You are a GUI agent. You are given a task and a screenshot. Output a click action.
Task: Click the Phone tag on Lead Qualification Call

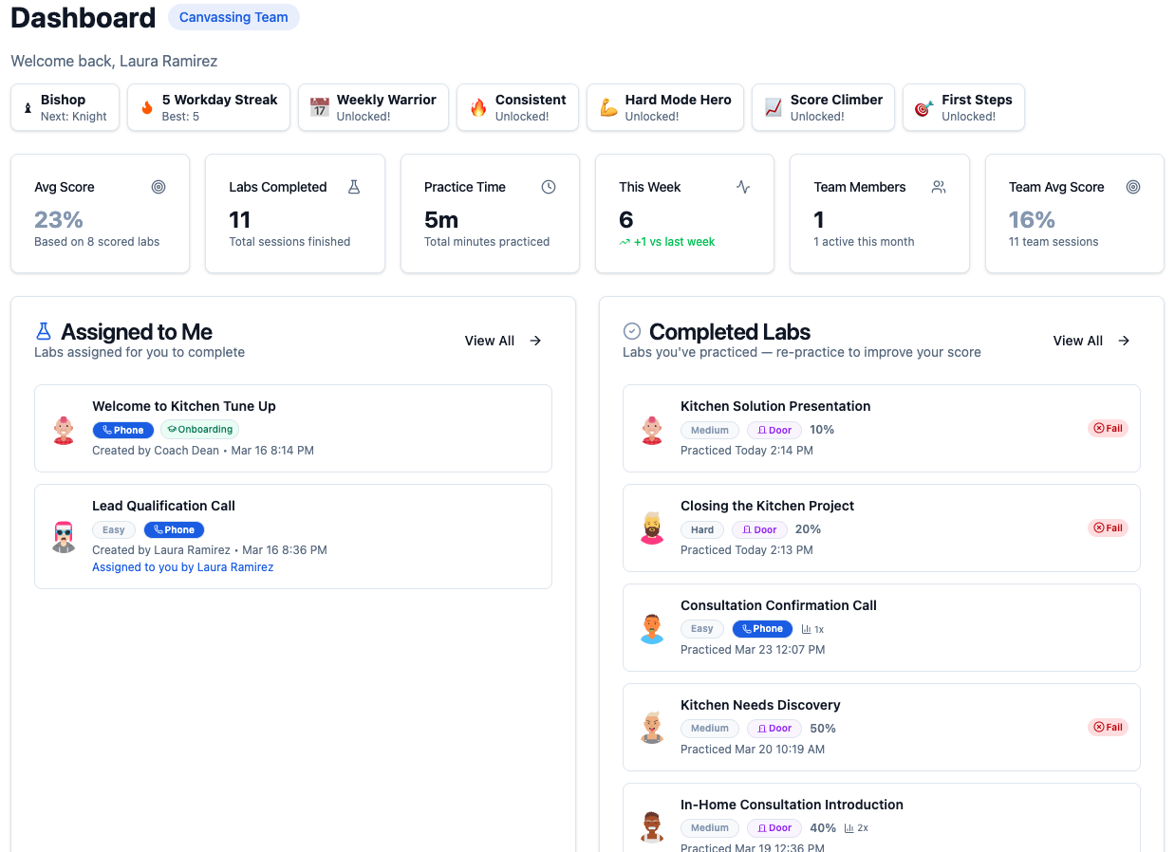tap(174, 530)
